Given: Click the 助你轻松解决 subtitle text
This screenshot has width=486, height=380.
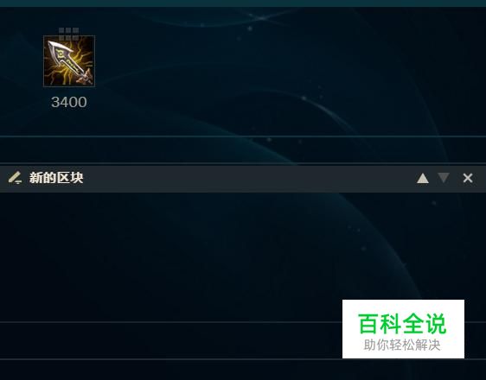Looking at the screenshot, I should (402, 345).
